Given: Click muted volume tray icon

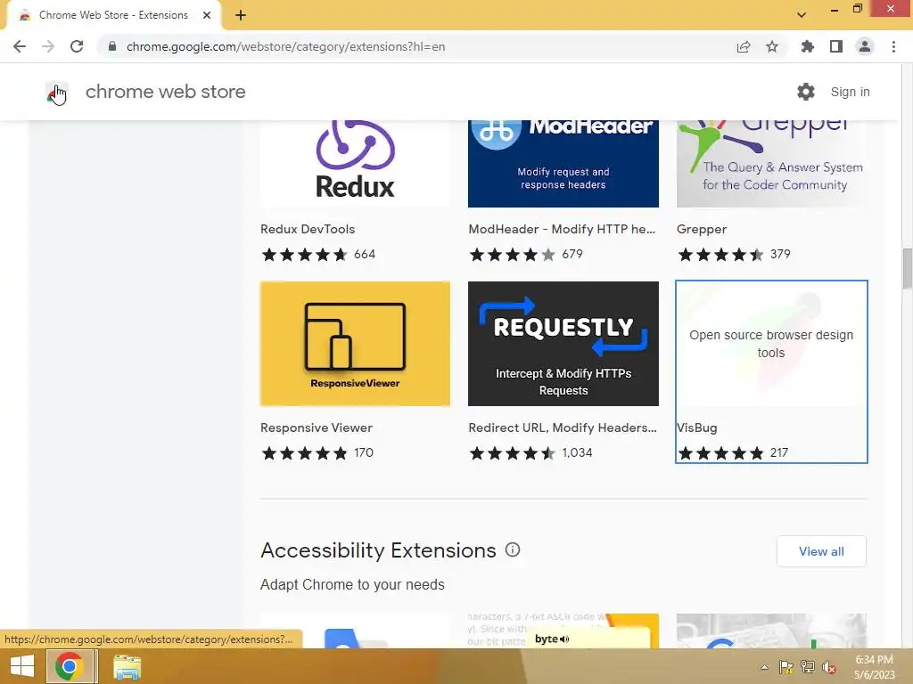Looking at the screenshot, I should pos(829,667).
